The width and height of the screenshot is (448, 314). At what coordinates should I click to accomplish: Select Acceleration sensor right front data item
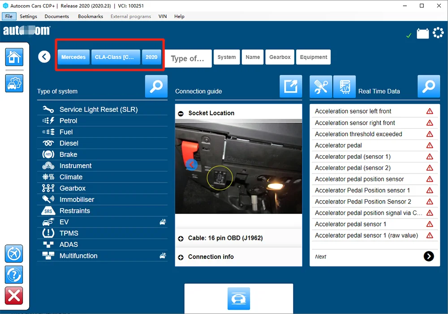tap(375, 122)
